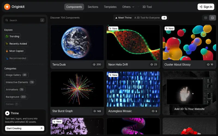218x136 pixels.
Task: Switch to video preview view mode
Action: click(x=206, y=18)
